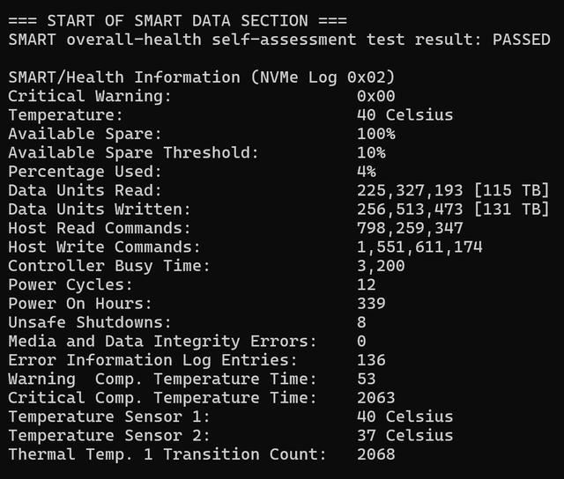Select Host Read Commands number 798,259,347
Screen dimensions: 564x479
(x=410, y=228)
